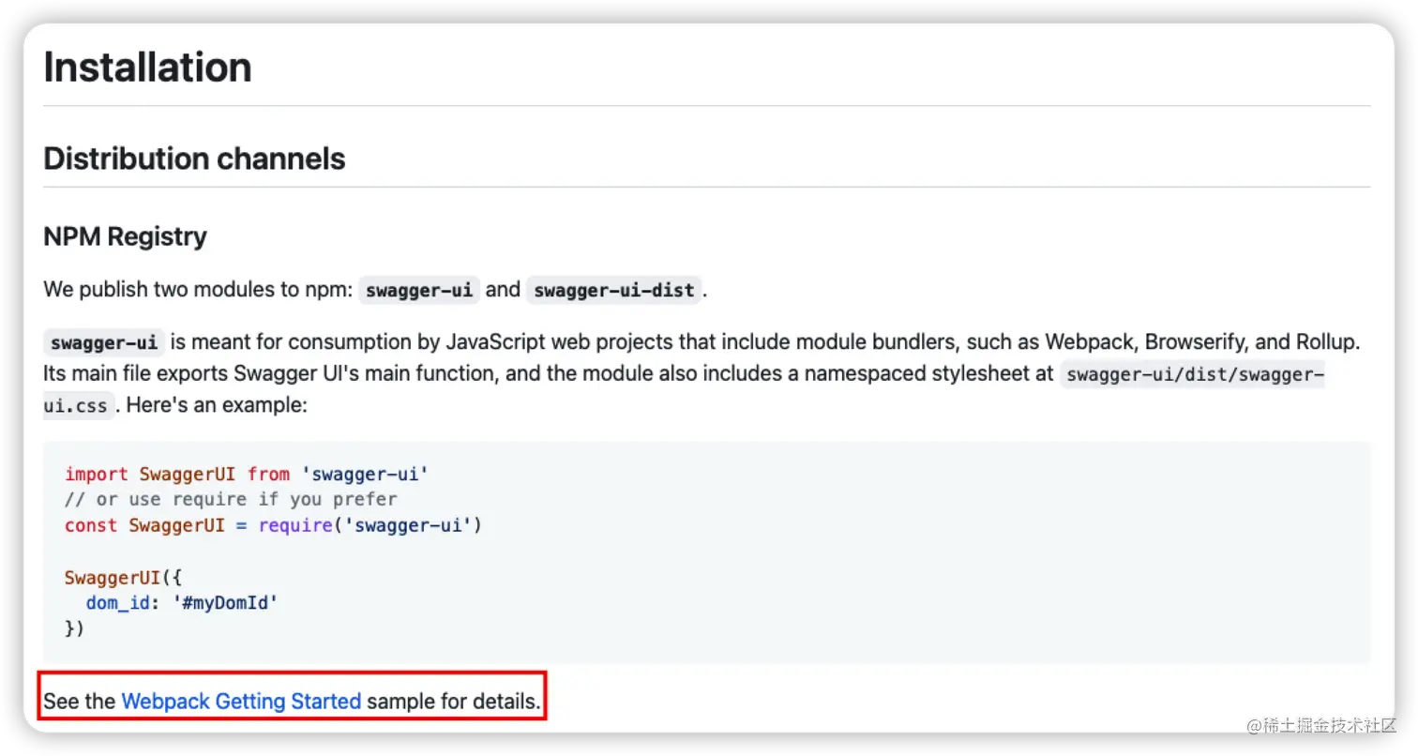Click the Distribution channels heading
This screenshot has height=756, width=1418.
point(194,159)
